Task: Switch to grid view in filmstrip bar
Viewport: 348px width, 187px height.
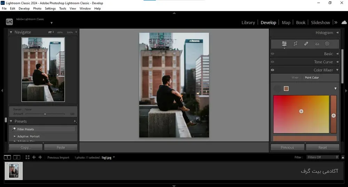Action: [27, 157]
